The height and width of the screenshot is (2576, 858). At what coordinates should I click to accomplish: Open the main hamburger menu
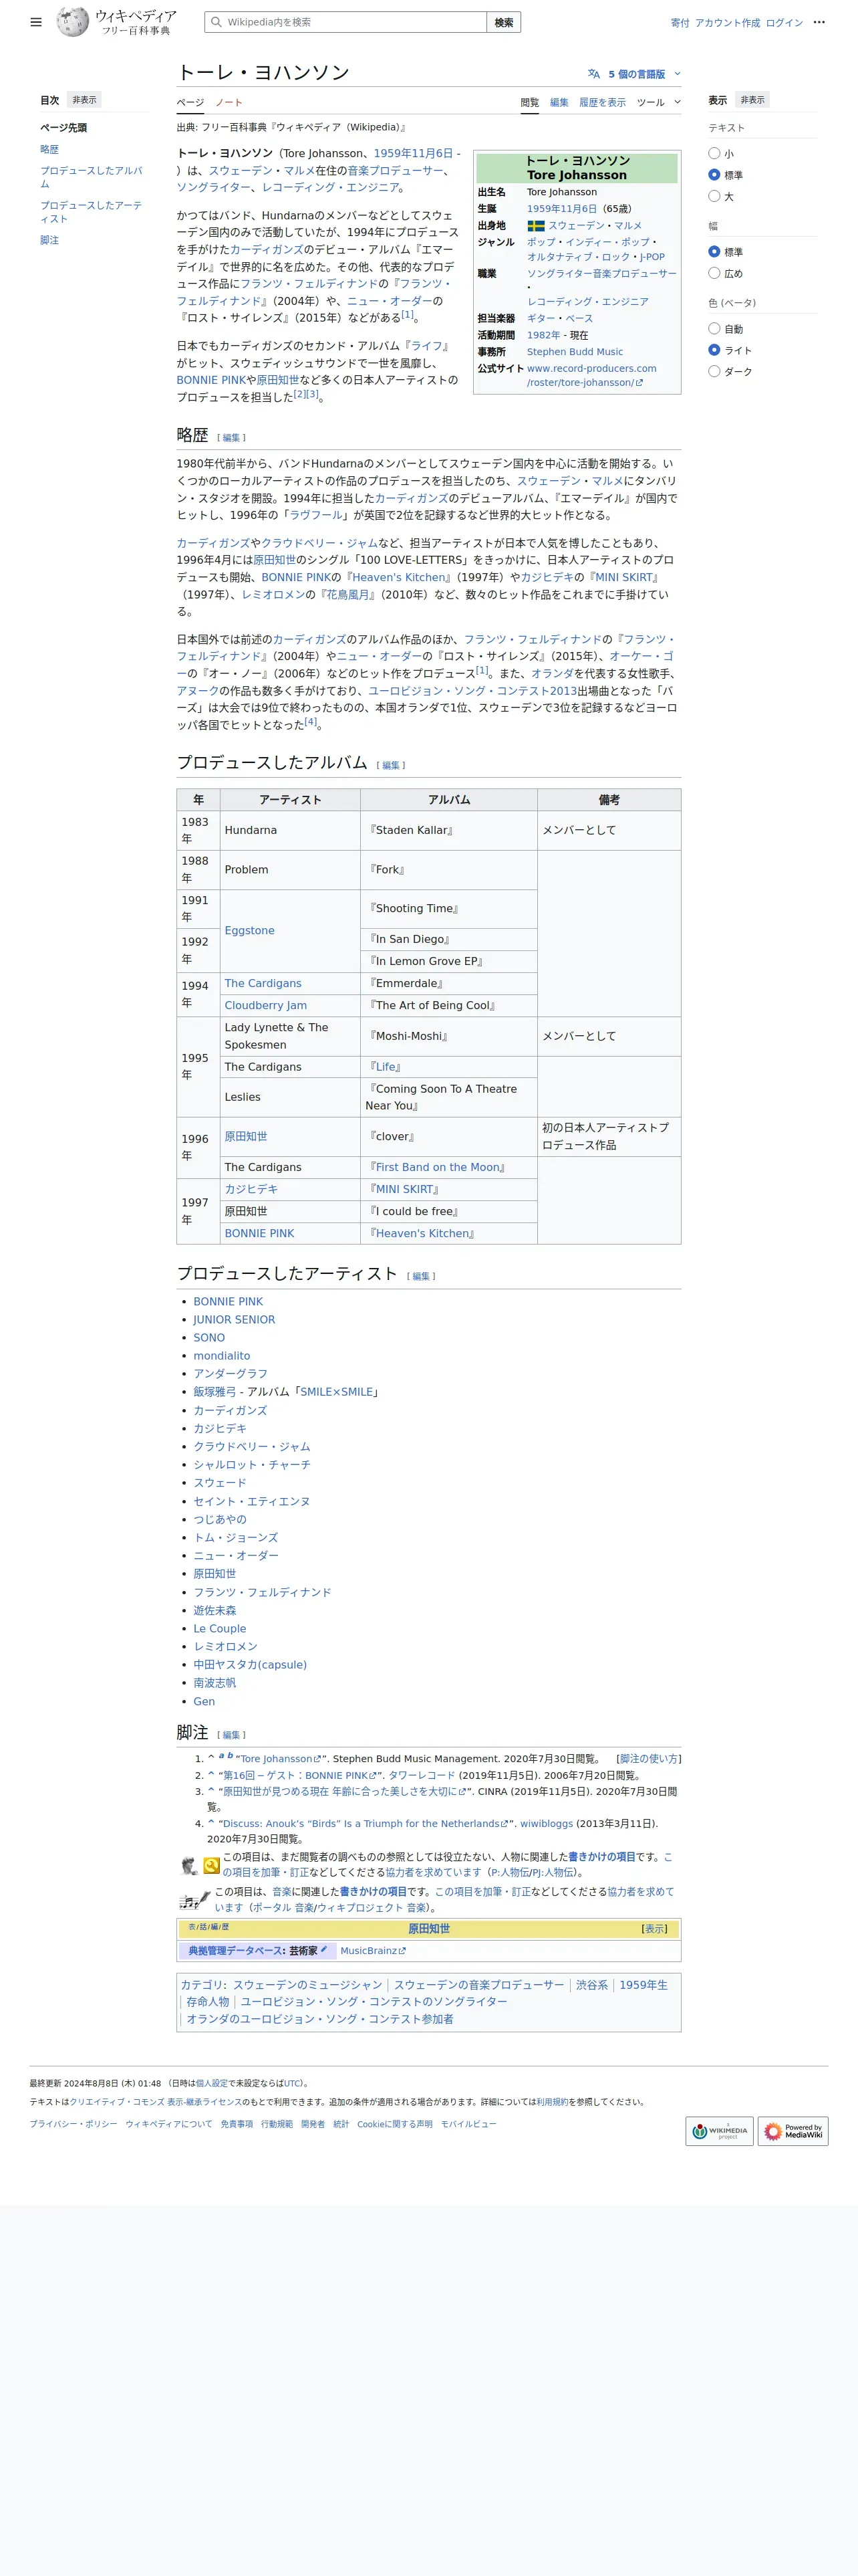pos(36,22)
